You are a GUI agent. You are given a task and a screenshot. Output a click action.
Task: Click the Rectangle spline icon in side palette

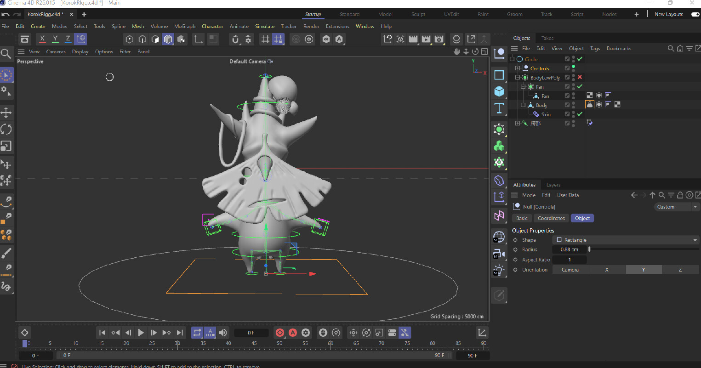(499, 74)
